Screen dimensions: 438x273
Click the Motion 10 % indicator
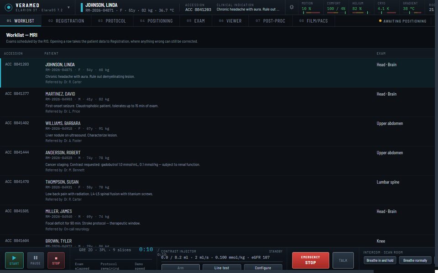(311, 8)
